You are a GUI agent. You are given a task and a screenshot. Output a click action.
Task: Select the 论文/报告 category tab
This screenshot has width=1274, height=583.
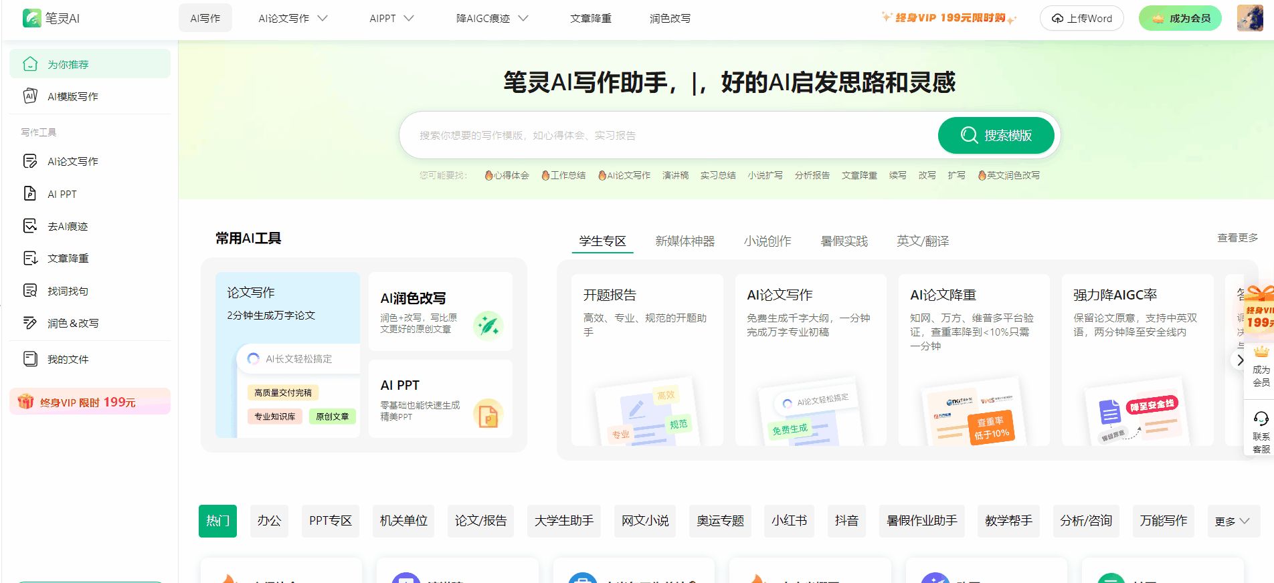click(x=480, y=521)
